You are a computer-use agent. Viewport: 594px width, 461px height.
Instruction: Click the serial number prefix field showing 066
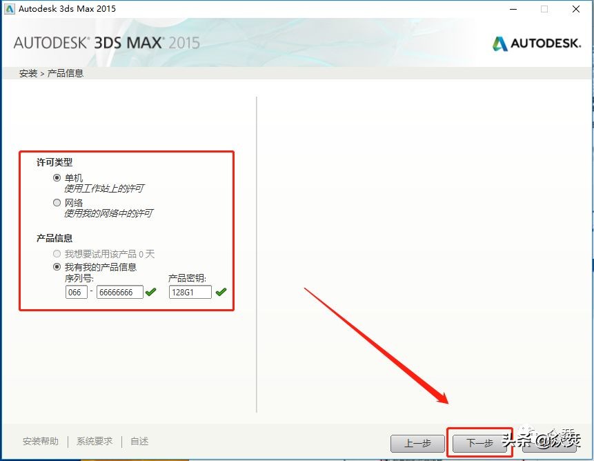77,292
